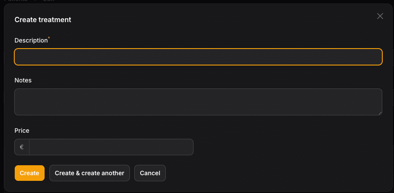
Task: Click the Description field label
Action: tap(31, 40)
